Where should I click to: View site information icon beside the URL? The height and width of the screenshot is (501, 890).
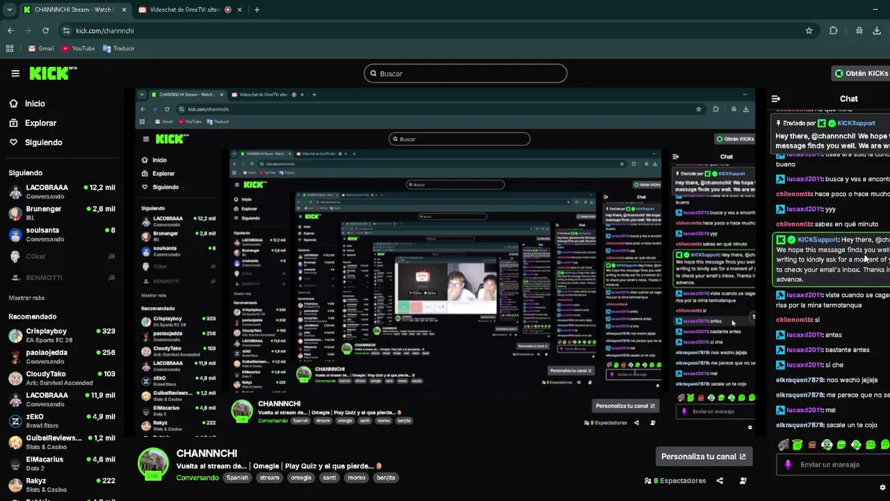click(x=67, y=31)
